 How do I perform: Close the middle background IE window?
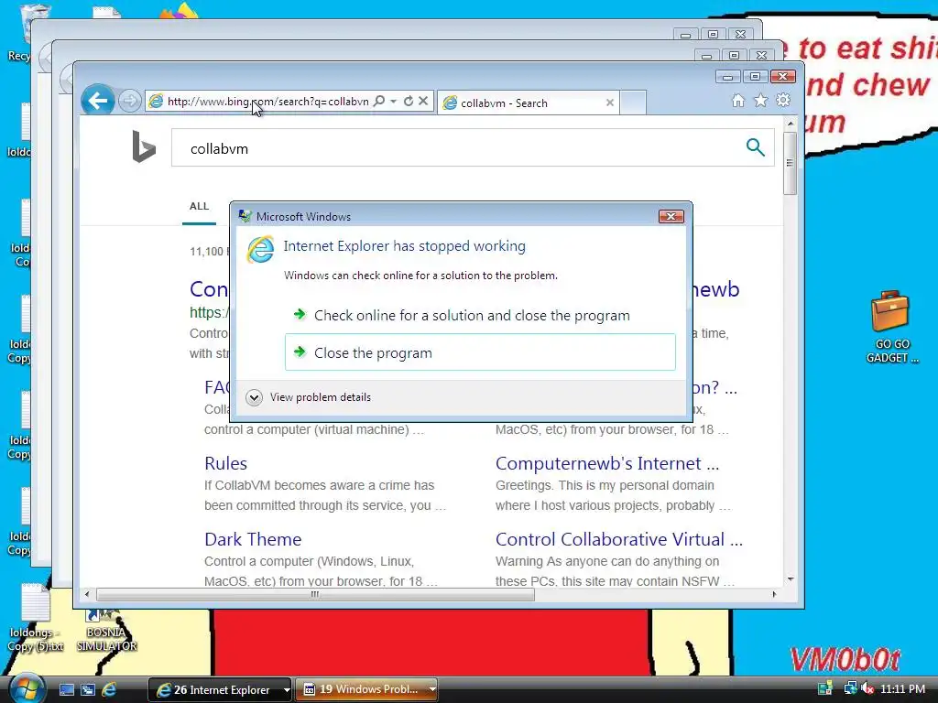tap(761, 56)
